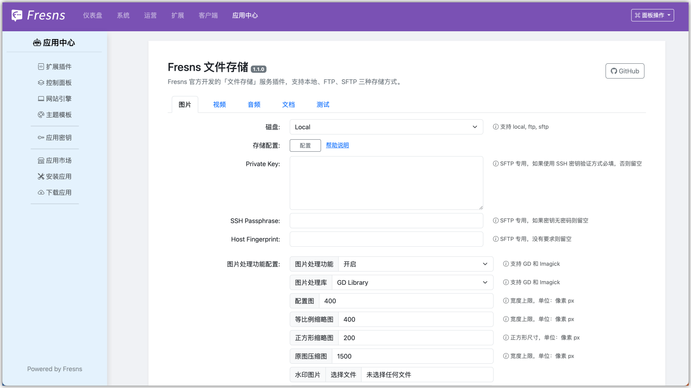The width and height of the screenshot is (691, 388).
Task: Click the command icon in 面板操作 button
Action: pos(638,15)
